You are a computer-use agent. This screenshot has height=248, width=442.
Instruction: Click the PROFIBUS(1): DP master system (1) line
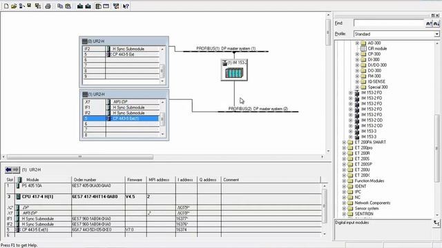pos(226,52)
